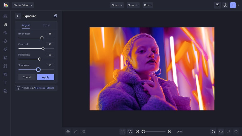
Task: Click the portrait photo on the canvas
Action: point(152,69)
